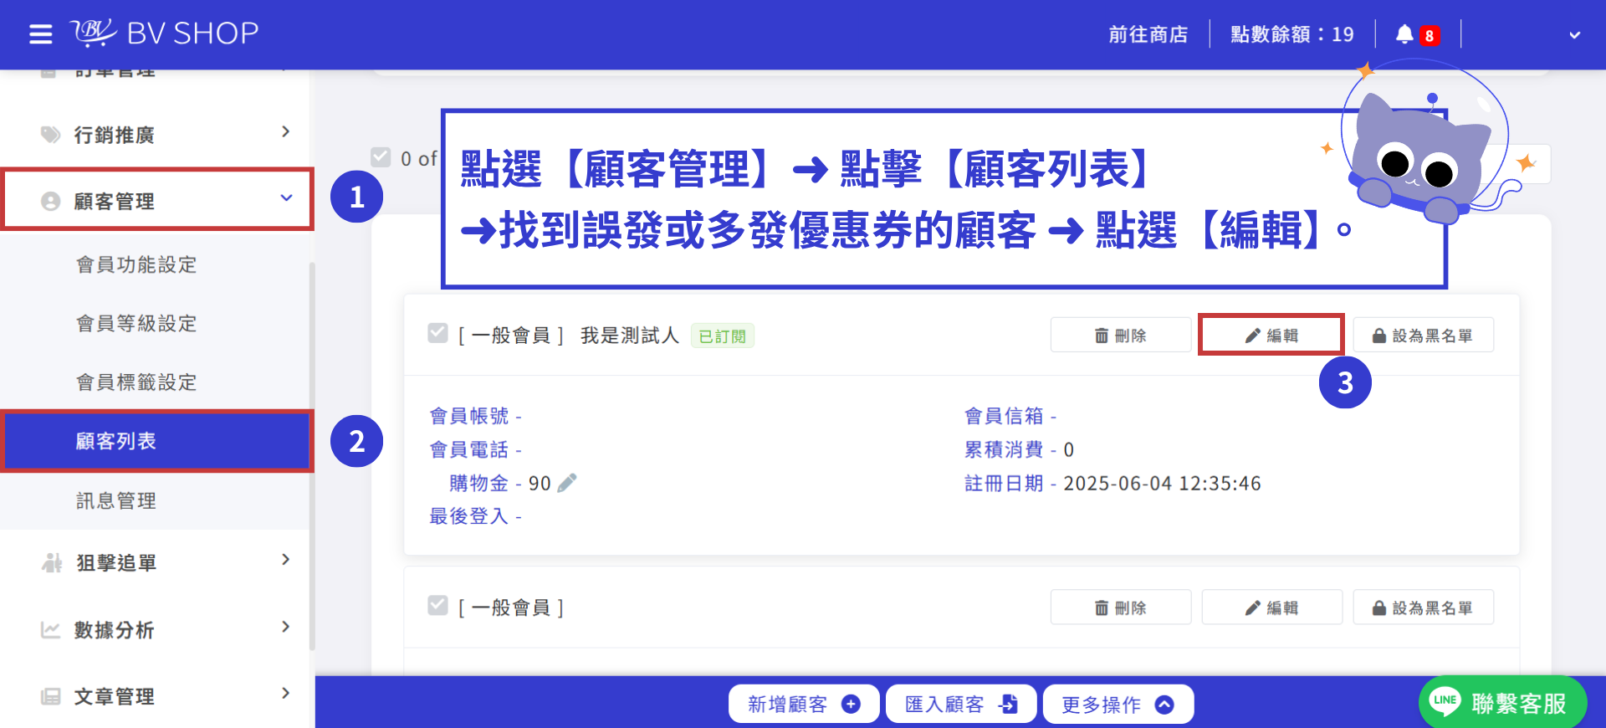Image resolution: width=1606 pixels, height=728 pixels.
Task: Click the BV SHOP logo
Action: (165, 33)
